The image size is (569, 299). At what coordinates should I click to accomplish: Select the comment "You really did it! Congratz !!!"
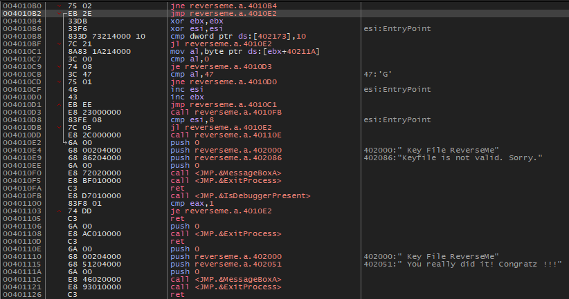click(462, 264)
